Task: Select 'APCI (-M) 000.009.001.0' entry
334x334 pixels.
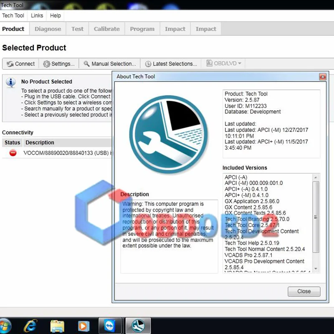Action: click(253, 183)
